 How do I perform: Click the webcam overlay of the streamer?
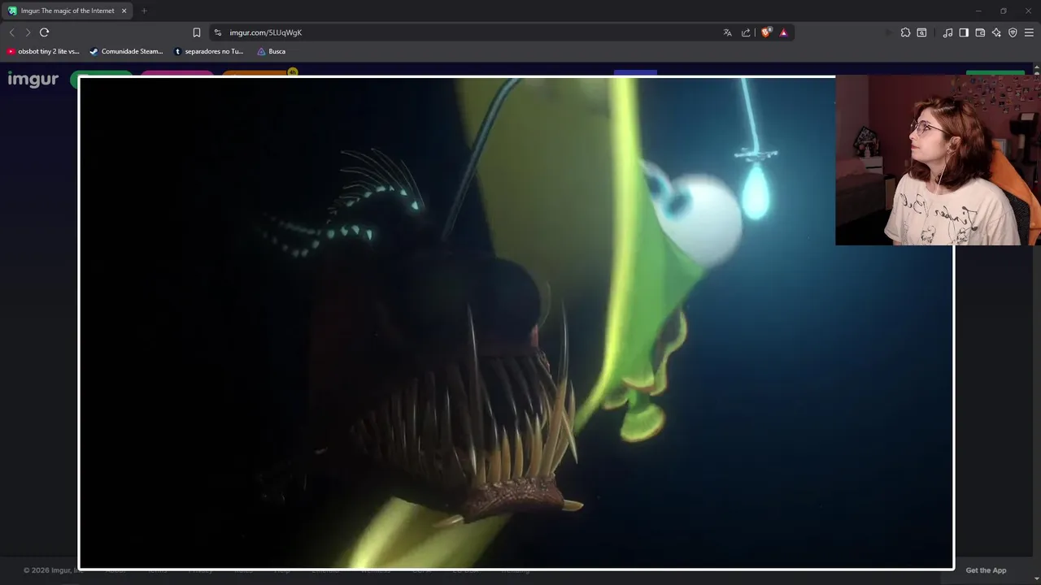click(938, 160)
